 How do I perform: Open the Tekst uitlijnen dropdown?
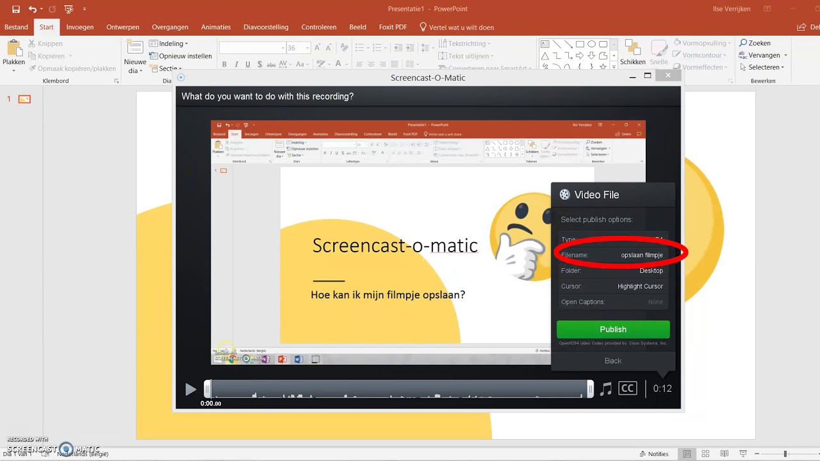pos(464,56)
